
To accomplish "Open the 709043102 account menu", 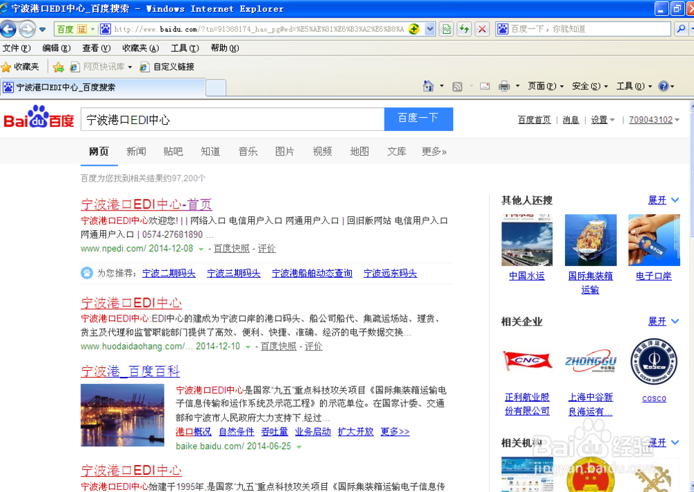I will coord(654,120).
